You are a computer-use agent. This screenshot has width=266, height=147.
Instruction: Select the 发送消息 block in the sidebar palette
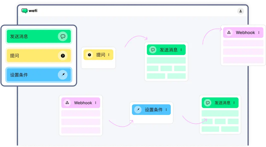click(39, 36)
